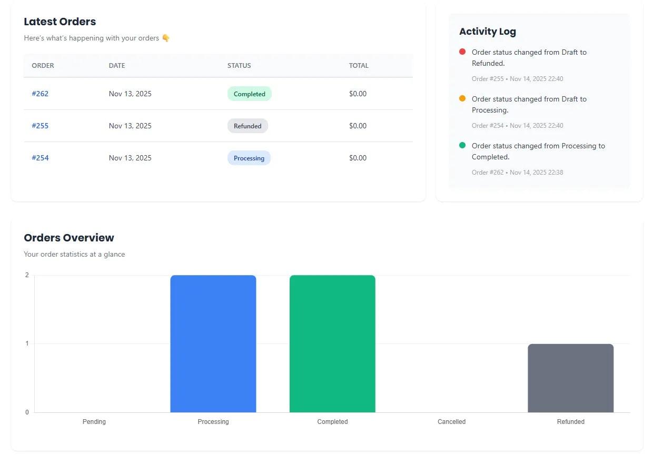This screenshot has height=466, width=663.
Task: Click the blue Processing bar in the chart
Action: click(x=213, y=342)
